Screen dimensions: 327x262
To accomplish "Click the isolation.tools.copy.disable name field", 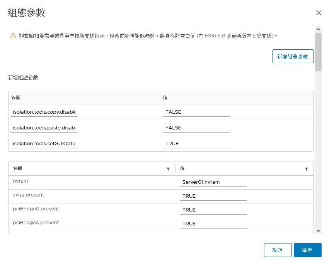I will pos(44,112).
